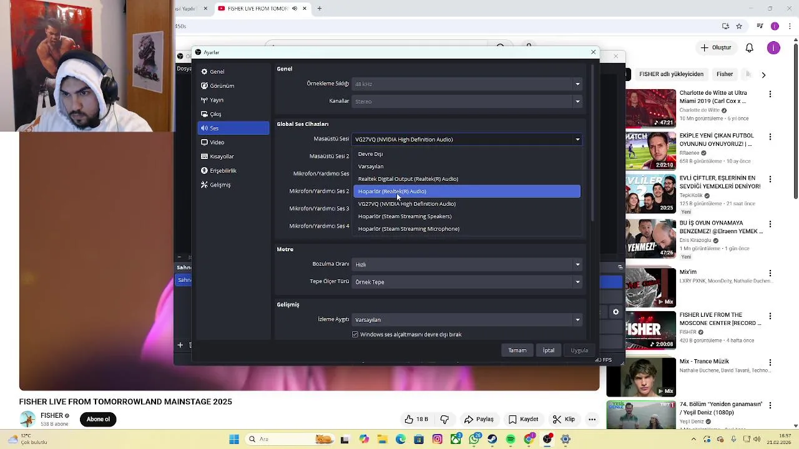Image resolution: width=799 pixels, height=449 pixels.
Task: Close the Ayarlar settings dialog
Action: pyautogui.click(x=593, y=52)
